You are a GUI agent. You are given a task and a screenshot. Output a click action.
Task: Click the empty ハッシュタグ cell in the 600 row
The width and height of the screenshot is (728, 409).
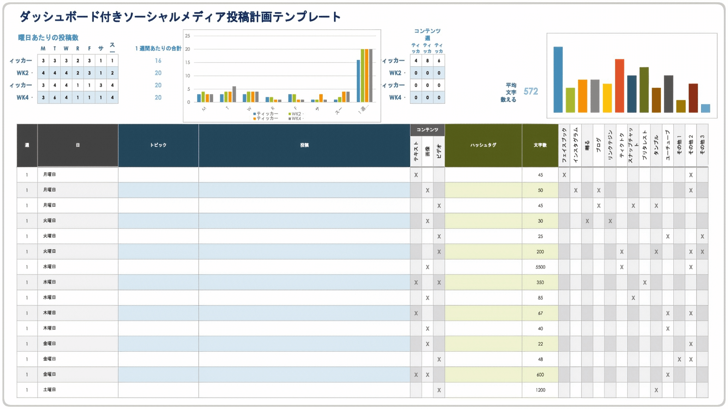(x=483, y=375)
